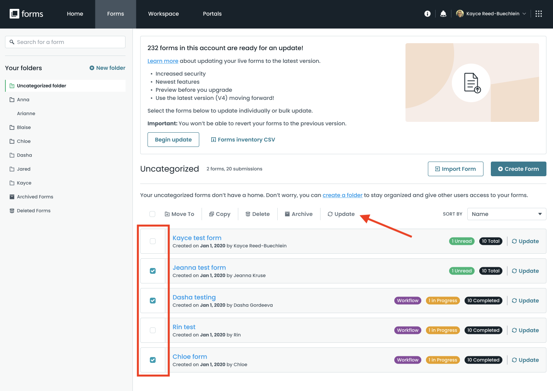Click Update icon for Rin test

click(x=514, y=330)
